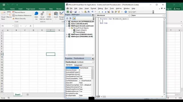Open Project Explorer via its VBA toolbar icon

pos(112,12)
